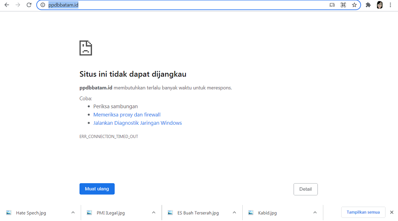398x221 pixels.
Task: Click the browser back arrow
Action: click(6, 5)
